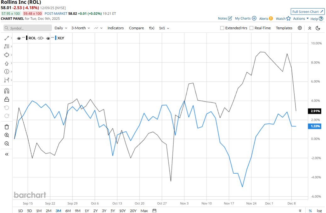Open the 3-Month period dropdown

click(81, 28)
